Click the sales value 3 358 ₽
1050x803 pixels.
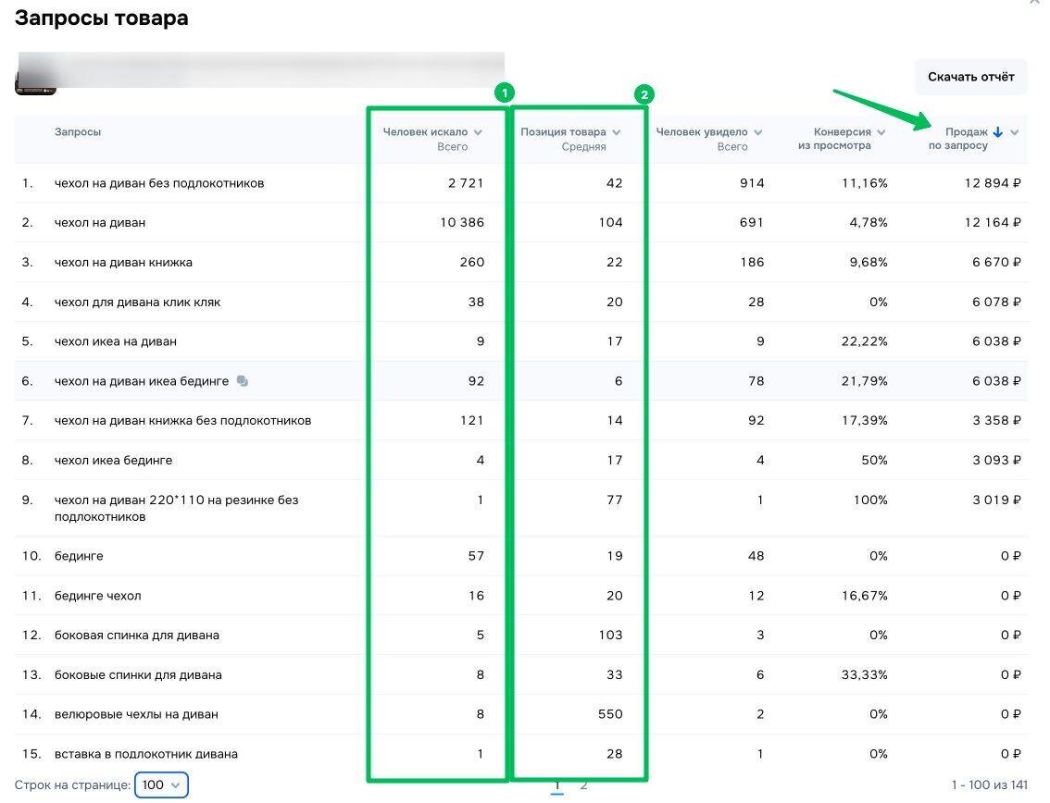pyautogui.click(x=996, y=420)
